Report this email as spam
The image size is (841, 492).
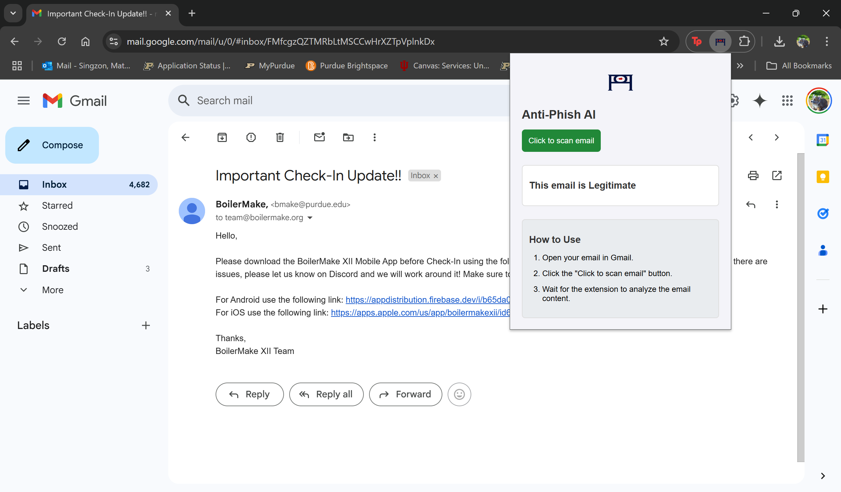tap(251, 137)
